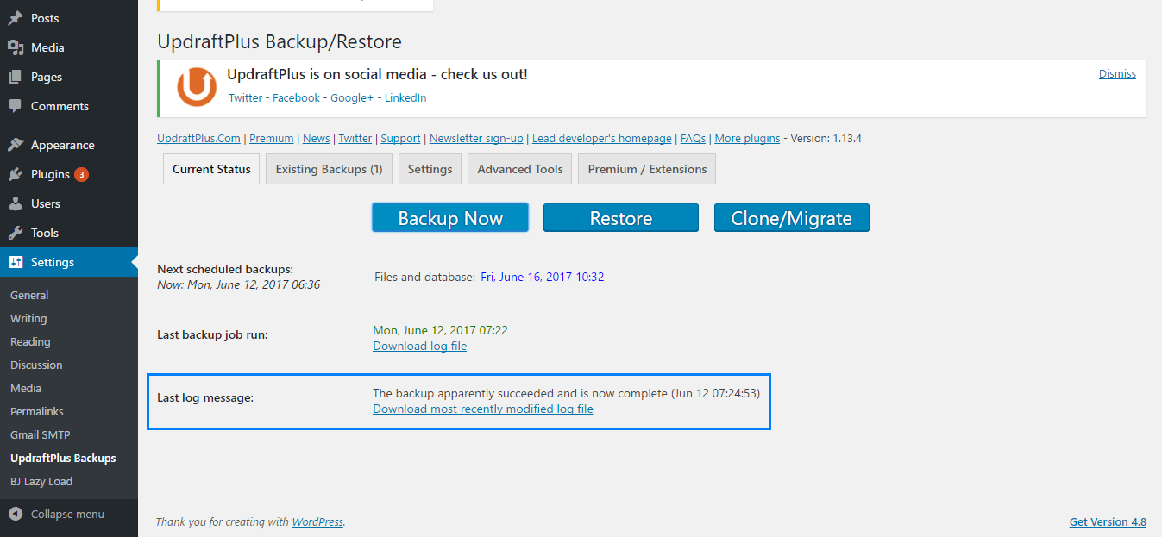Download most recently modified log file
The image size is (1162, 537).
[x=483, y=409]
